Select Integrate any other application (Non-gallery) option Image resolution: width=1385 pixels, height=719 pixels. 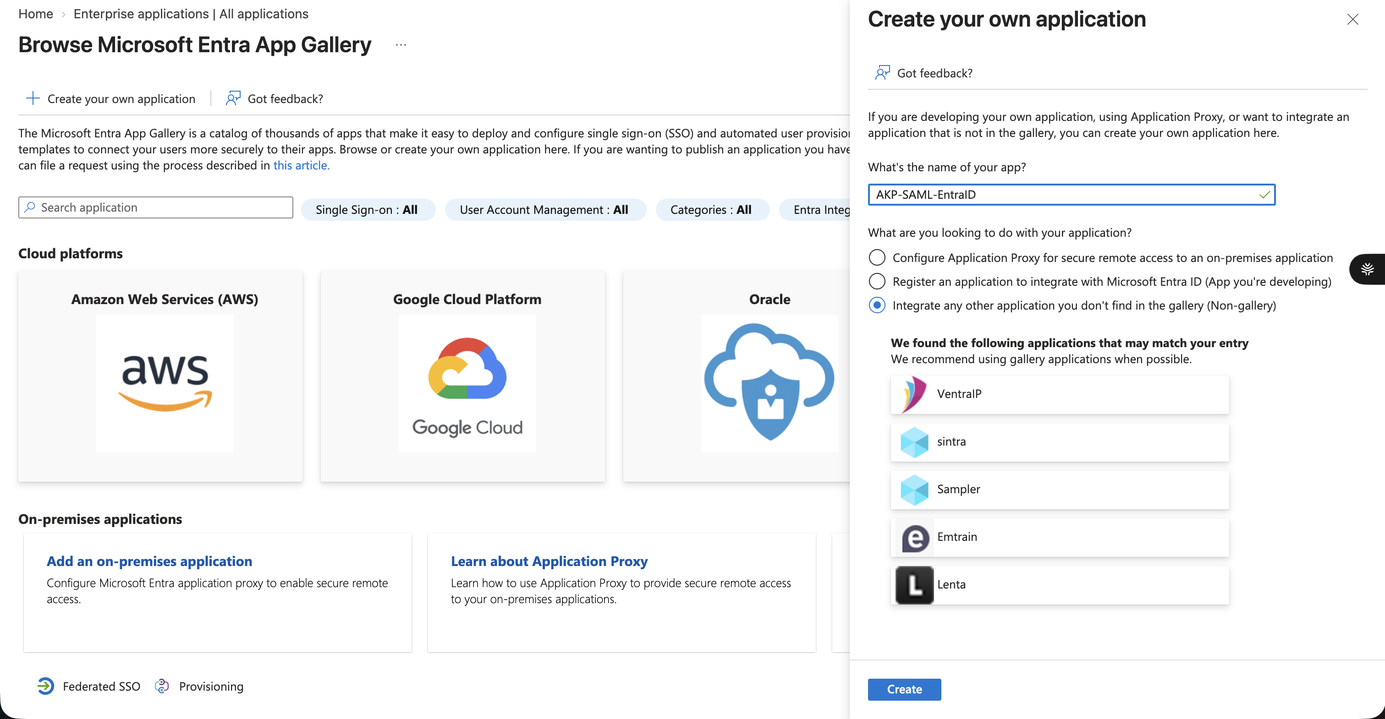(x=877, y=305)
